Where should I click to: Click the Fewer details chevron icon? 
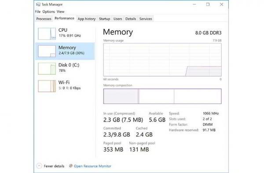click(39, 166)
